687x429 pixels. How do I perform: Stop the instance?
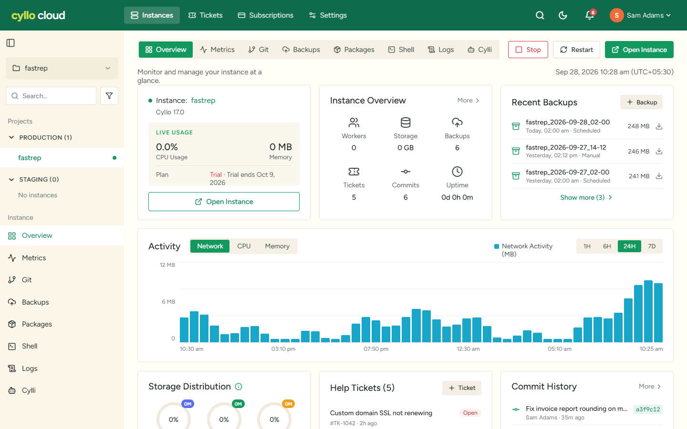[x=528, y=50]
